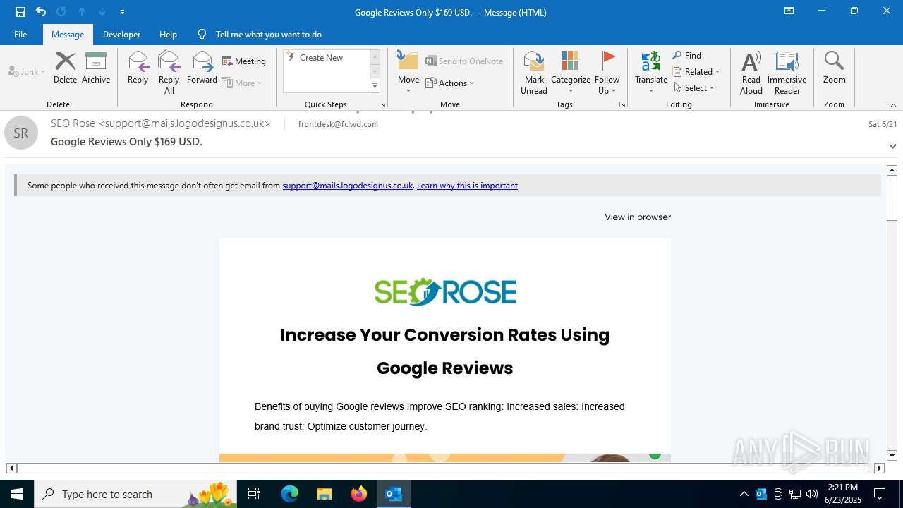Viewport: 903px width, 508px height.
Task: Open Customize Quick Access Toolbar dropdown
Action: tap(123, 12)
